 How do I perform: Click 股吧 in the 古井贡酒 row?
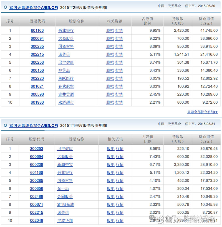(x=110, y=94)
